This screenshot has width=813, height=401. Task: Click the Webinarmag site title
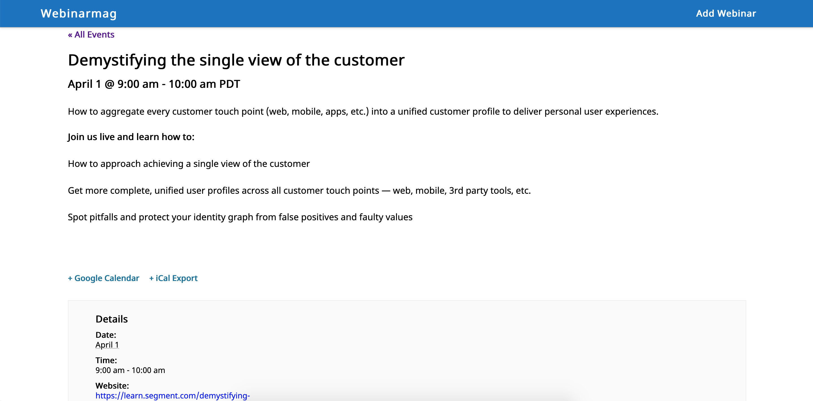[79, 13]
